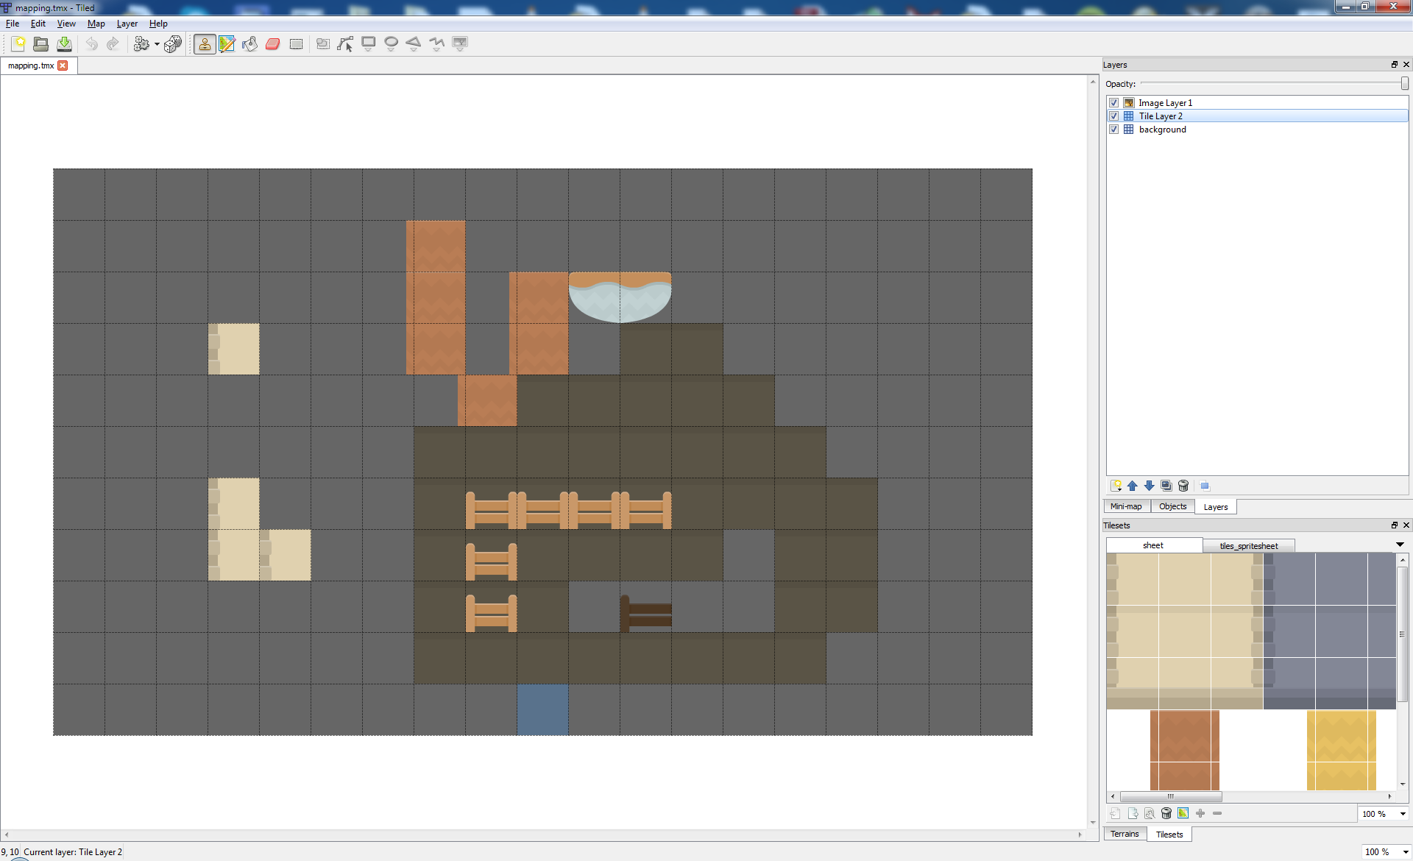Click the Import Tileset icon
Image resolution: width=1413 pixels, height=861 pixels.
pyautogui.click(x=1115, y=813)
